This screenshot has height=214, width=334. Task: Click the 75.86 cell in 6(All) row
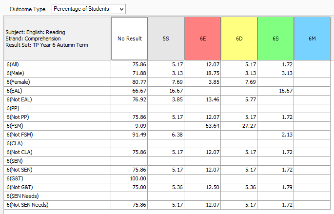129,64
